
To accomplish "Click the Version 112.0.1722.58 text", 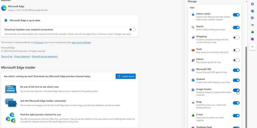I will tap(28, 10).
